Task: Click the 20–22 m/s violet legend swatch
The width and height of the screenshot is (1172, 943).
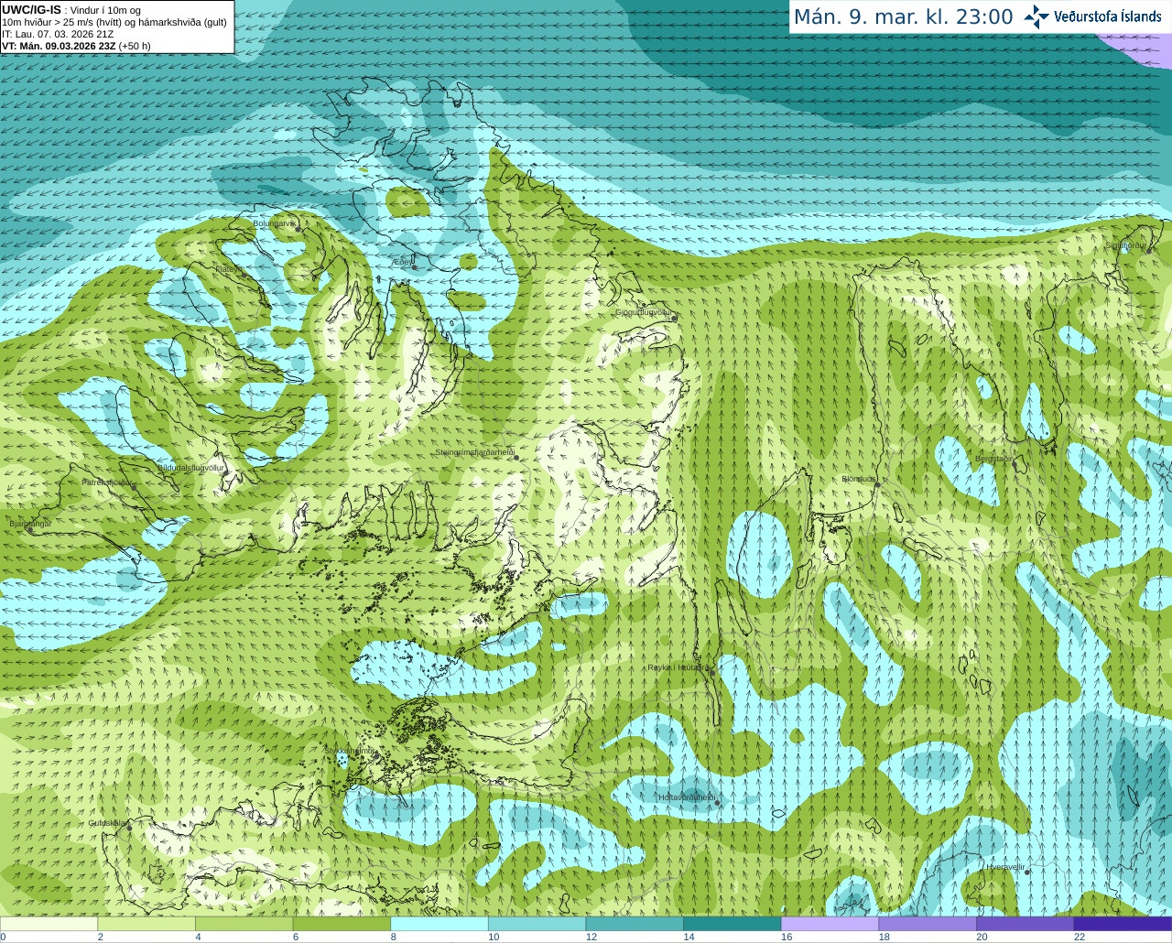Action: click(1025, 924)
